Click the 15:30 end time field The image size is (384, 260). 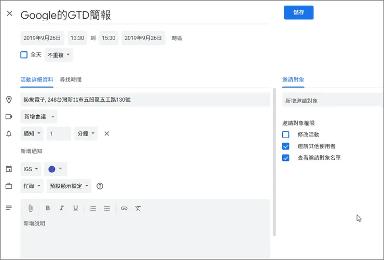click(x=108, y=38)
